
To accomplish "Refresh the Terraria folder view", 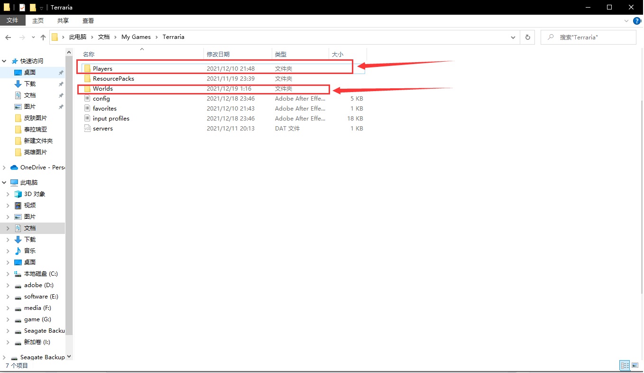I will click(x=527, y=37).
